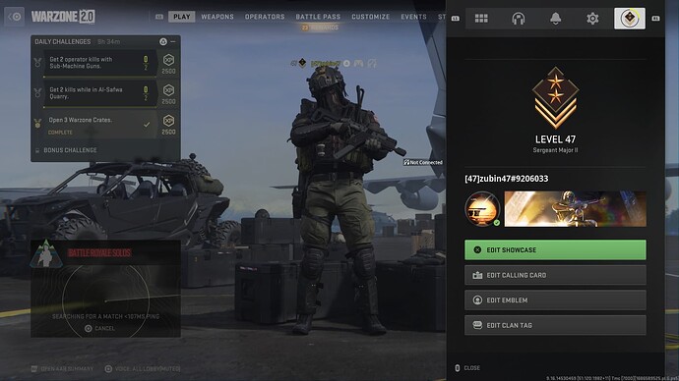Image resolution: width=679 pixels, height=381 pixels.
Task: Open the OPERATORS tab
Action: tap(265, 17)
